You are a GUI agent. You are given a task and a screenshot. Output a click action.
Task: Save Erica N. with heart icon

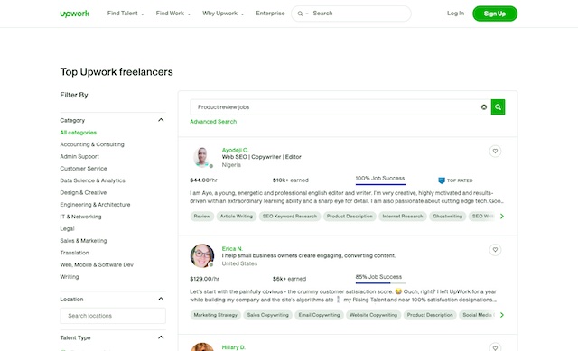point(495,250)
